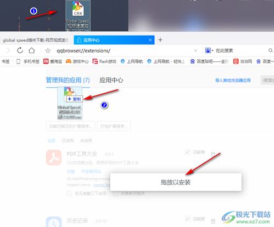Open the first 上网导航 bookmark
Screen dimensions: 274x227
[132, 61]
